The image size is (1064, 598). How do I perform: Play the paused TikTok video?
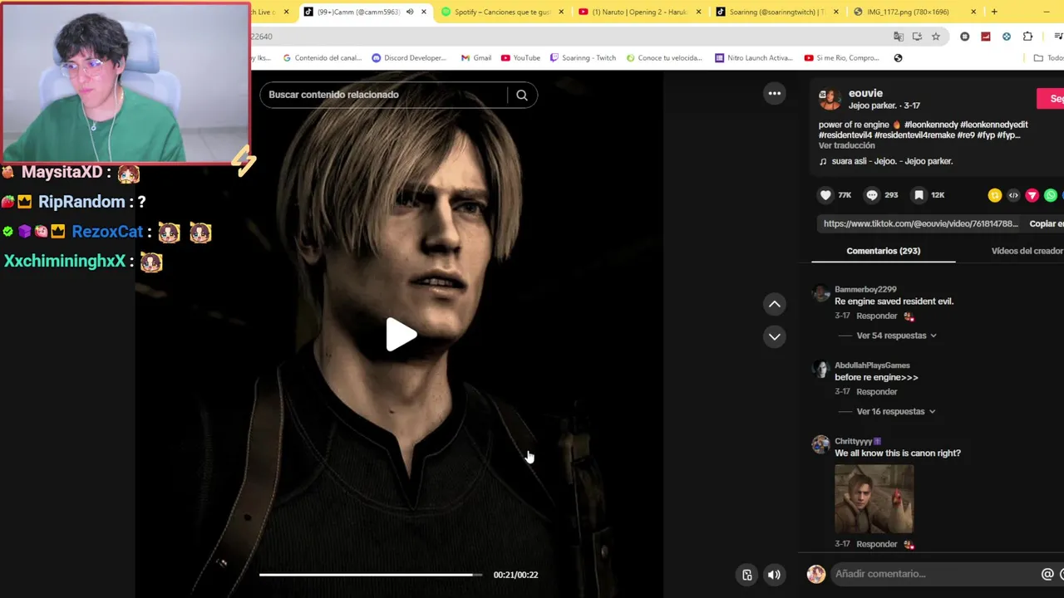click(401, 335)
